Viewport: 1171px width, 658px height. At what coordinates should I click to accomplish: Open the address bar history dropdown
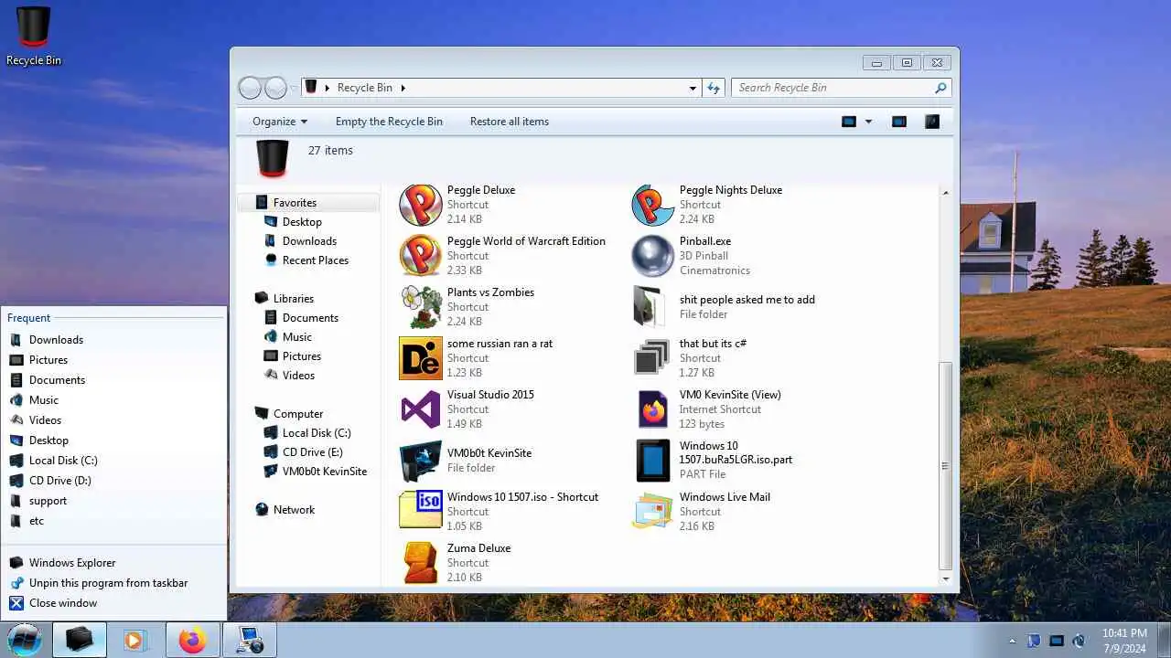pyautogui.click(x=693, y=88)
